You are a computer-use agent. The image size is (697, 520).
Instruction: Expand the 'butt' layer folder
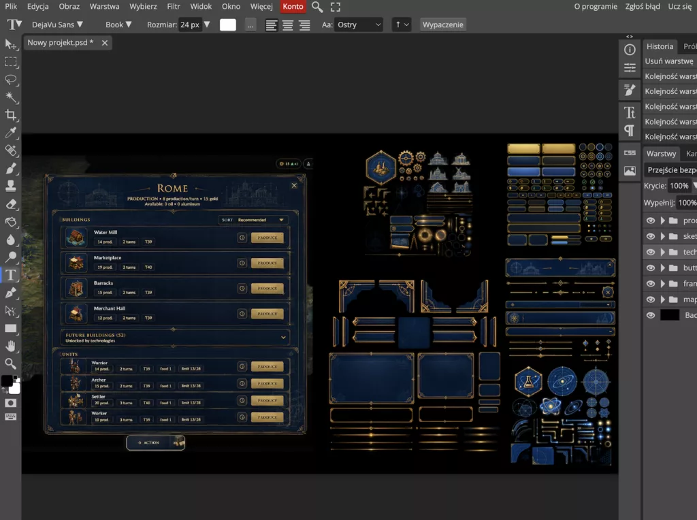click(x=662, y=268)
